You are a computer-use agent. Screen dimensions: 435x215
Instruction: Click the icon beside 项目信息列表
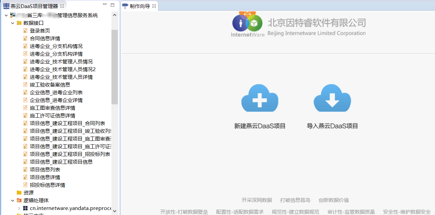tap(25, 169)
